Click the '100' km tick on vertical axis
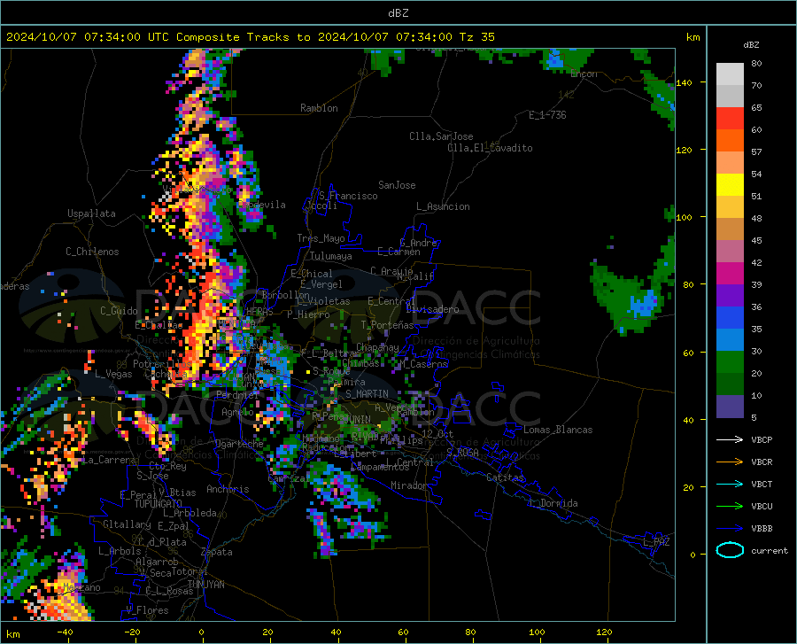Image resolution: width=797 pixels, height=644 pixels. pyautogui.click(x=685, y=218)
